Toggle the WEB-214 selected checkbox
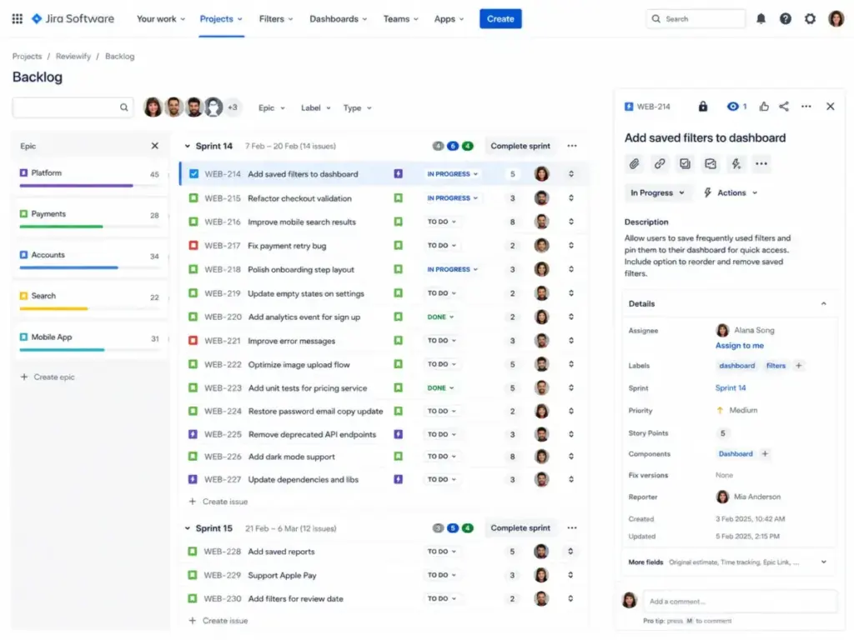 (193, 174)
